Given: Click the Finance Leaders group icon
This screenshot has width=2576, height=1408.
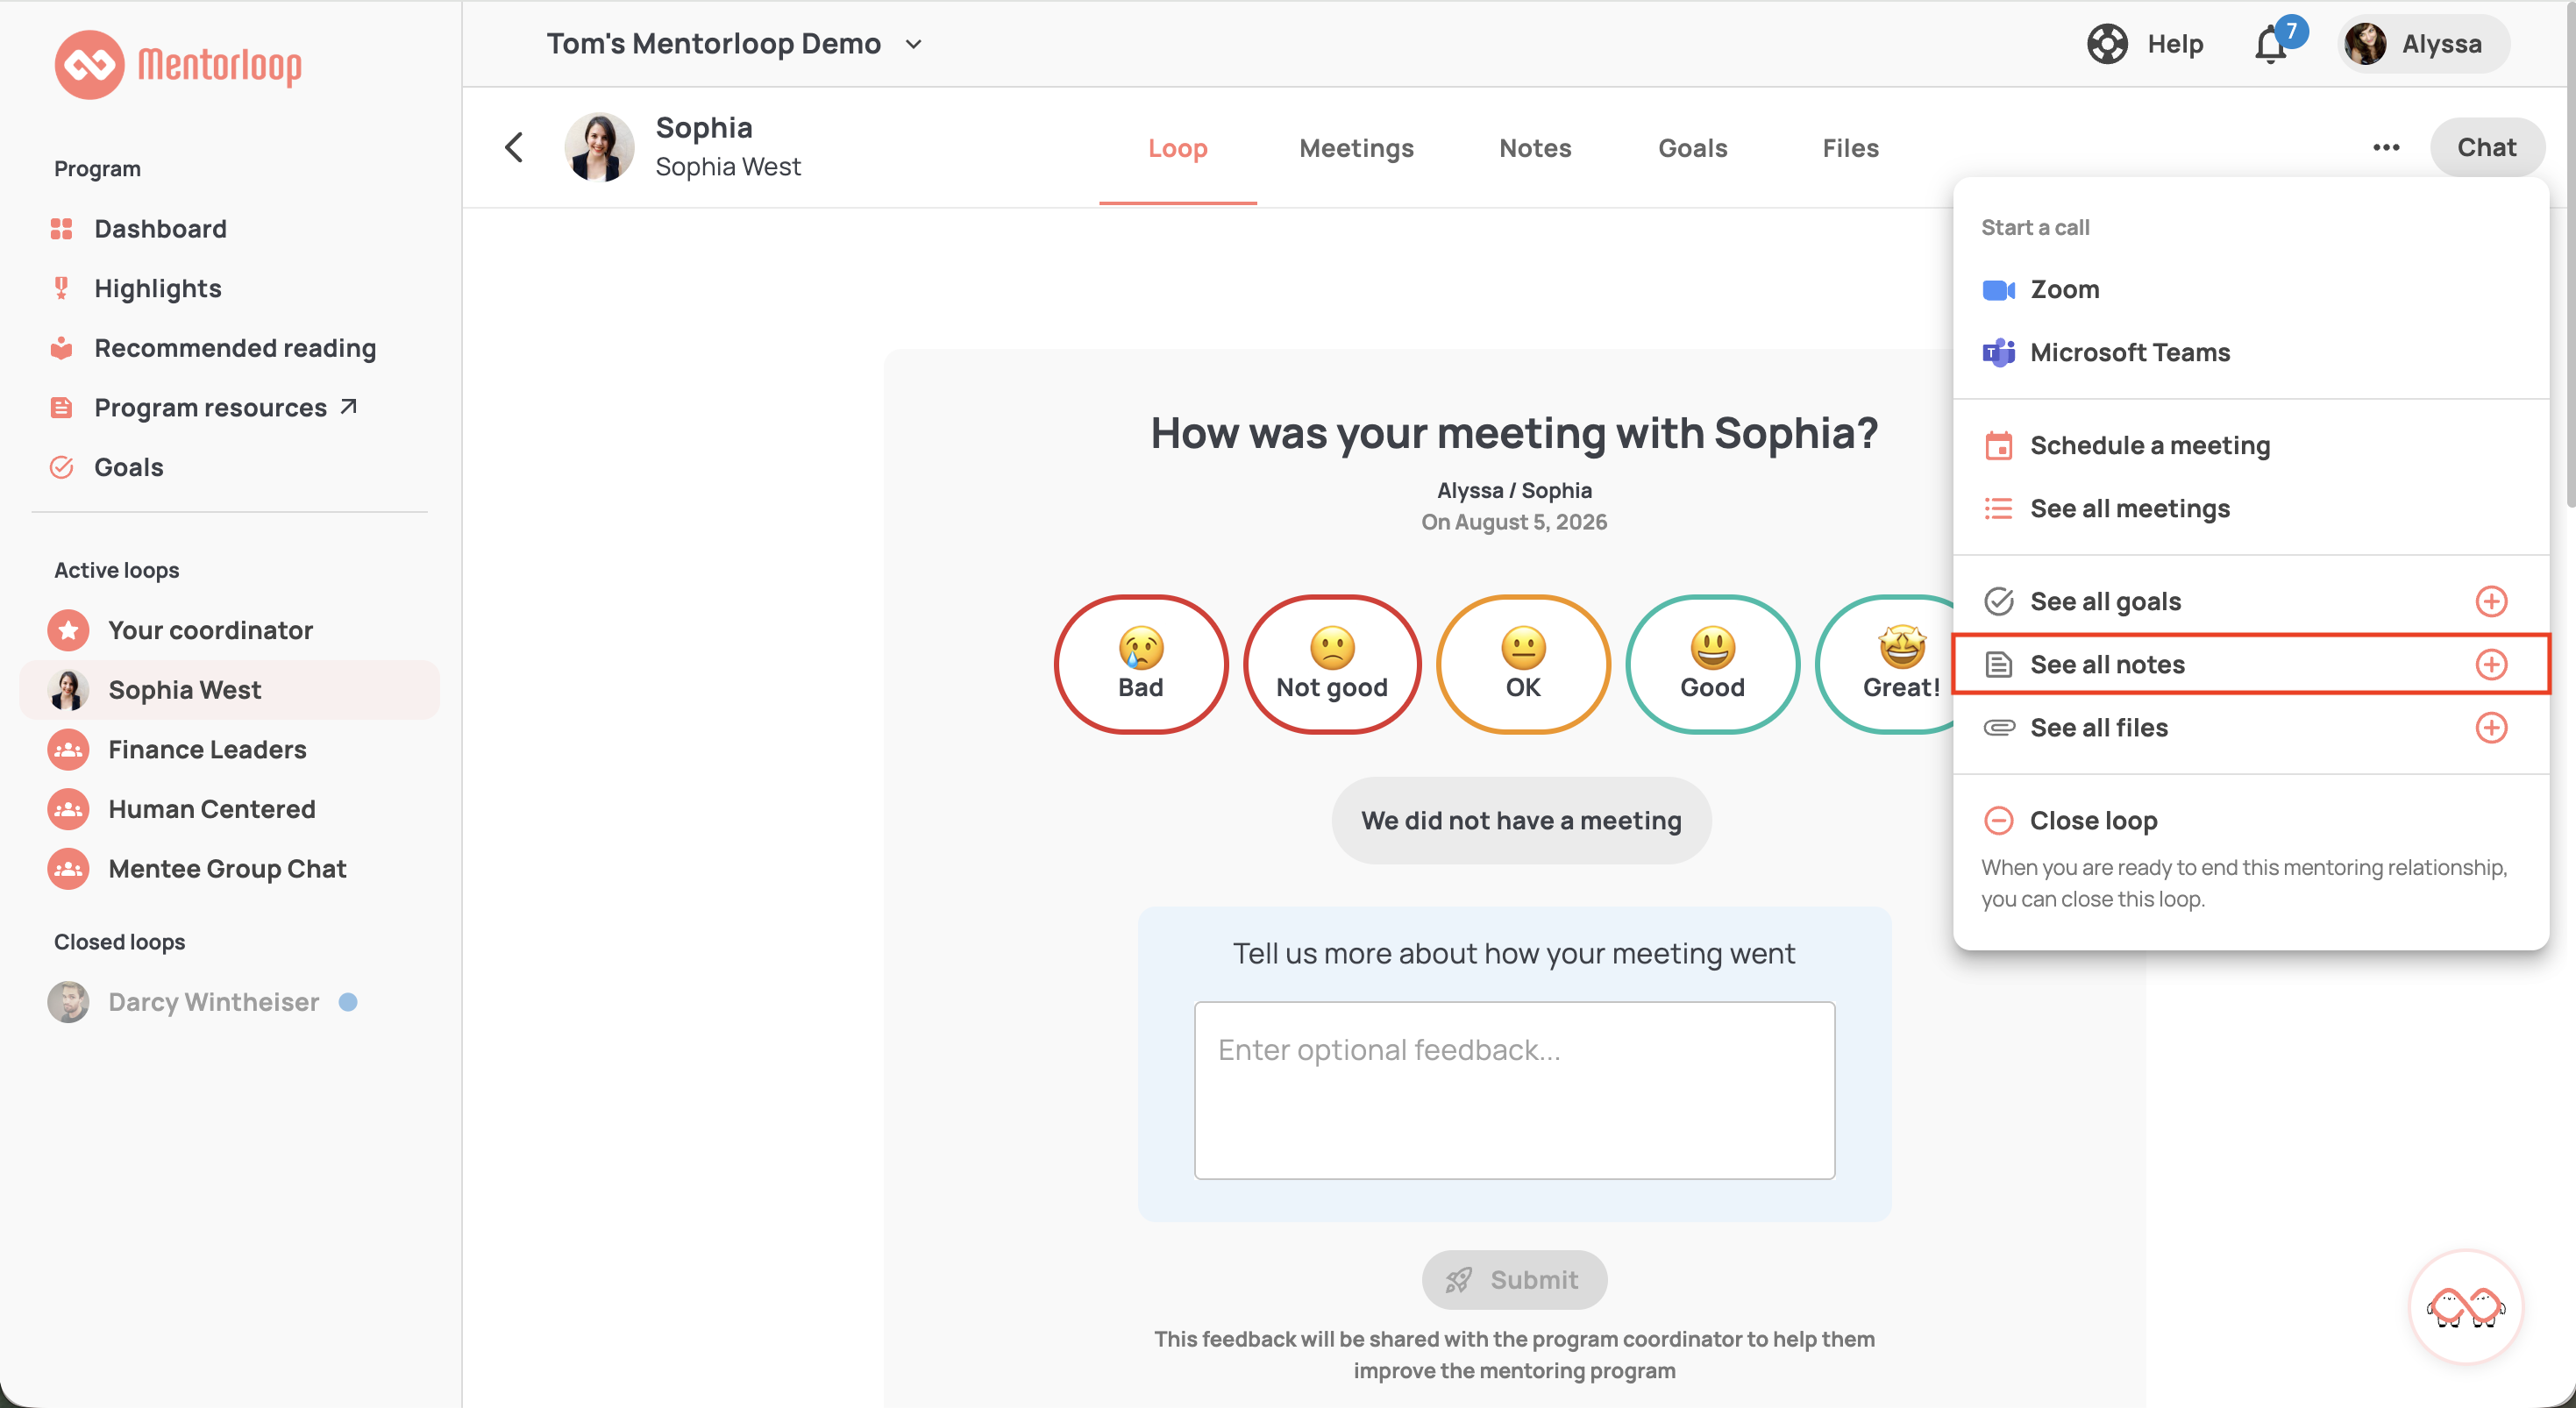Looking at the screenshot, I should click(x=68, y=750).
